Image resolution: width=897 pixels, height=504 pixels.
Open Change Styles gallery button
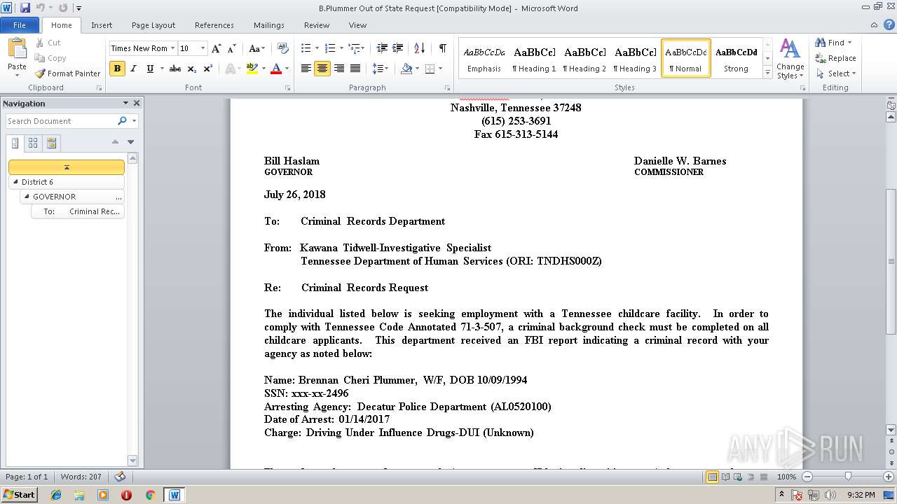[790, 59]
